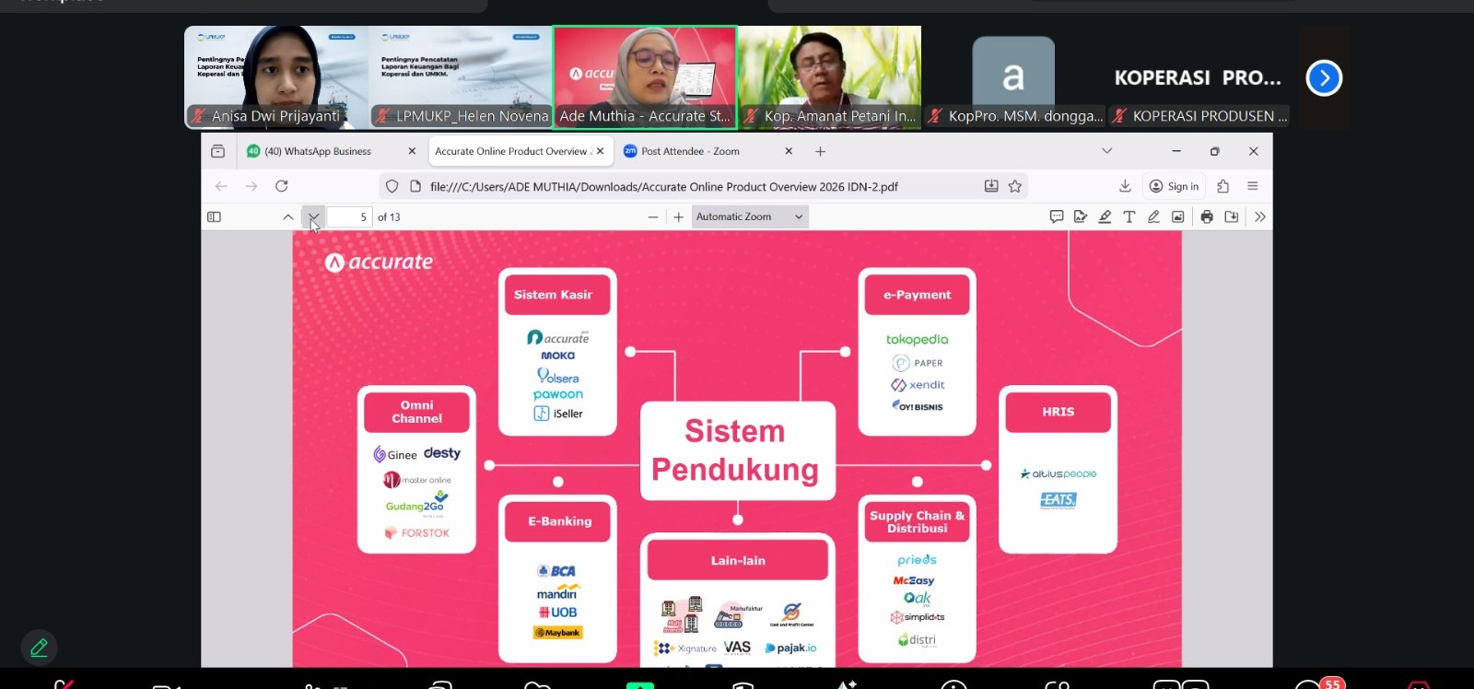Go to the previous PDF page
The image size is (1474, 689).
(288, 217)
